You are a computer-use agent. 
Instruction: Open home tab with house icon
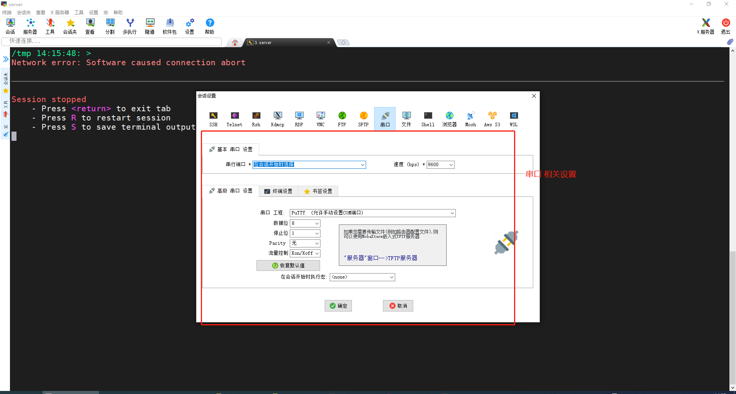pos(235,43)
